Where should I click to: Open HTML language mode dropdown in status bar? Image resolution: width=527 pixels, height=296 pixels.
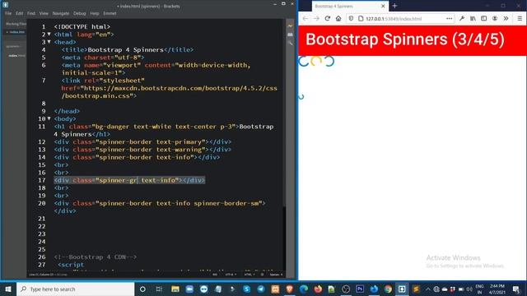(x=249, y=275)
